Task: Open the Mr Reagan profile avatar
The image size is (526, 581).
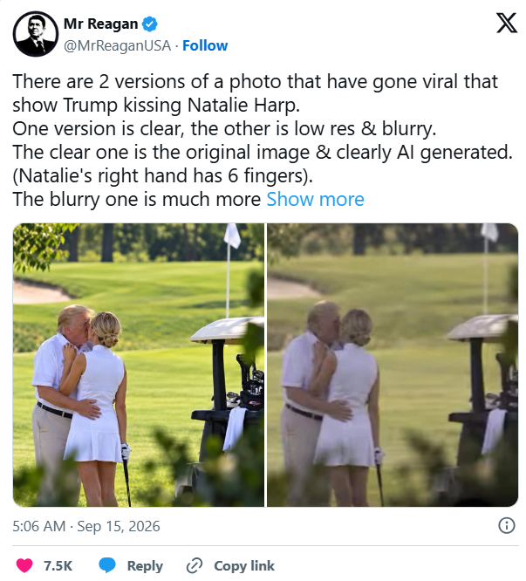Action: (35, 34)
